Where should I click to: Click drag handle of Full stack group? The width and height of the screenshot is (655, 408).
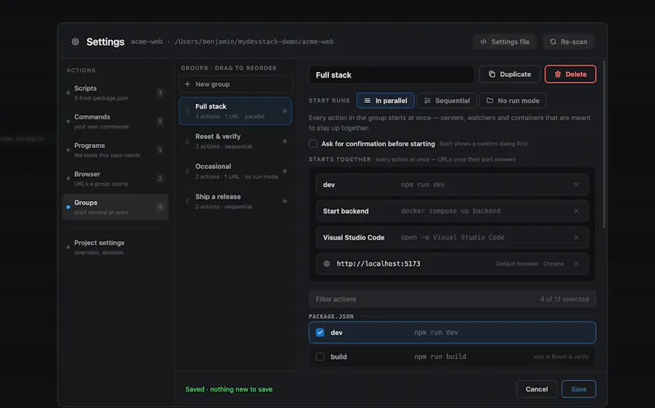click(187, 111)
